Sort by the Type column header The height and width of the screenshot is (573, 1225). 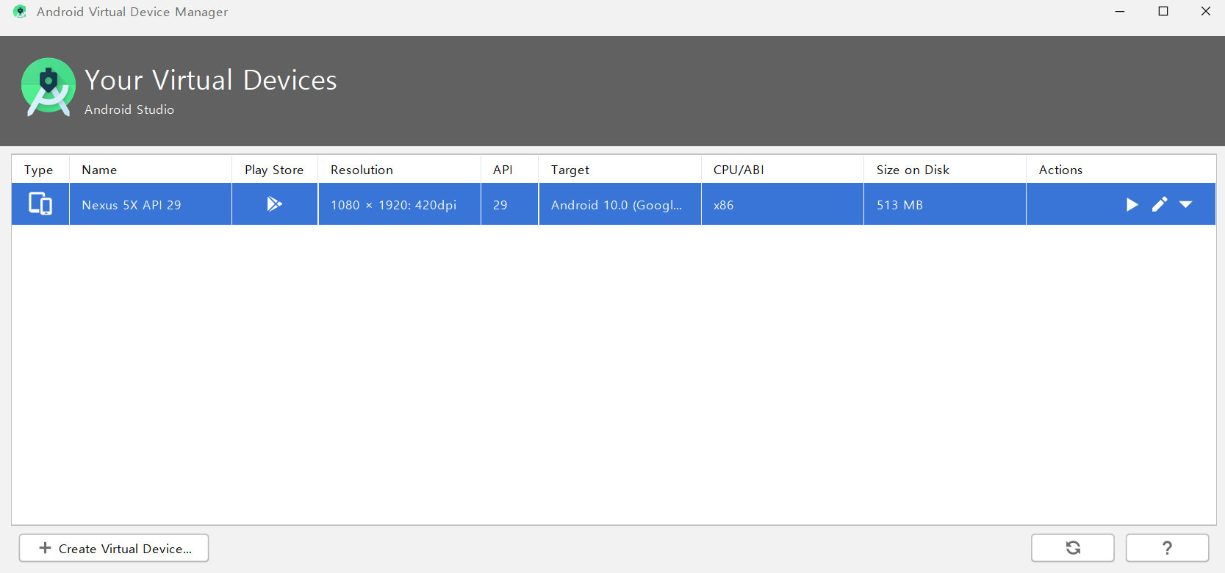(40, 170)
